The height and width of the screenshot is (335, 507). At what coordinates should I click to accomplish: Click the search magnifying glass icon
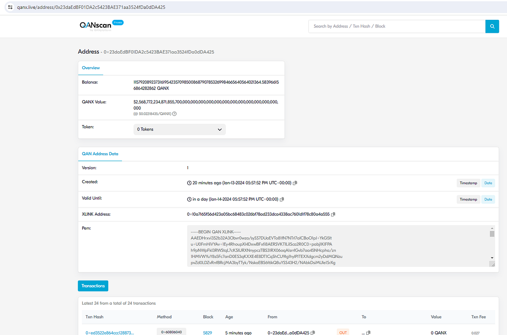pyautogui.click(x=492, y=26)
